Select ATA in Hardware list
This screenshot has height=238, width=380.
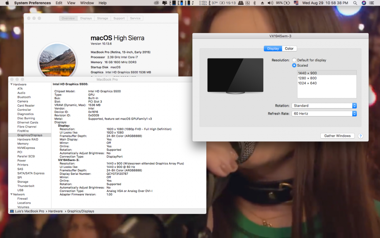[20, 89]
